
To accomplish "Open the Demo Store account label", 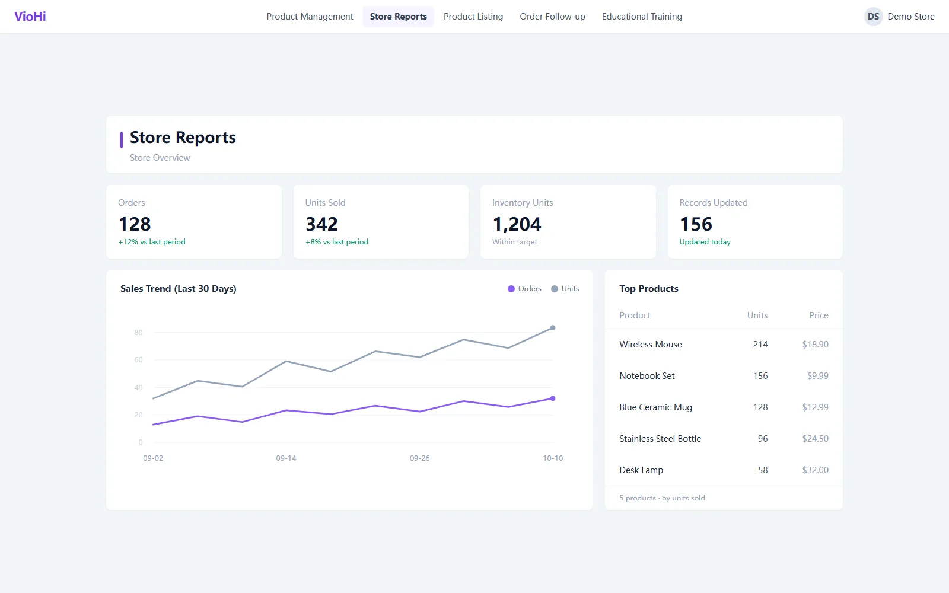I will [x=911, y=17].
